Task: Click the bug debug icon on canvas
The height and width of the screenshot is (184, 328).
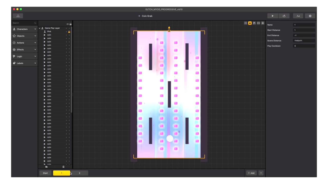Action: pyautogui.click(x=263, y=23)
